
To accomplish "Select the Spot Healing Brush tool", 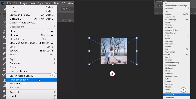I will (x=4, y=59).
